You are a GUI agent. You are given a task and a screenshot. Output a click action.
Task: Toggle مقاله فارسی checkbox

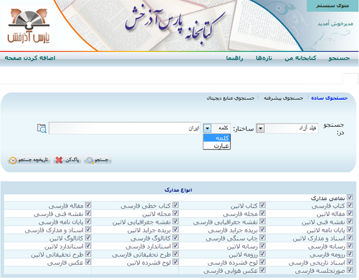tap(88, 205)
